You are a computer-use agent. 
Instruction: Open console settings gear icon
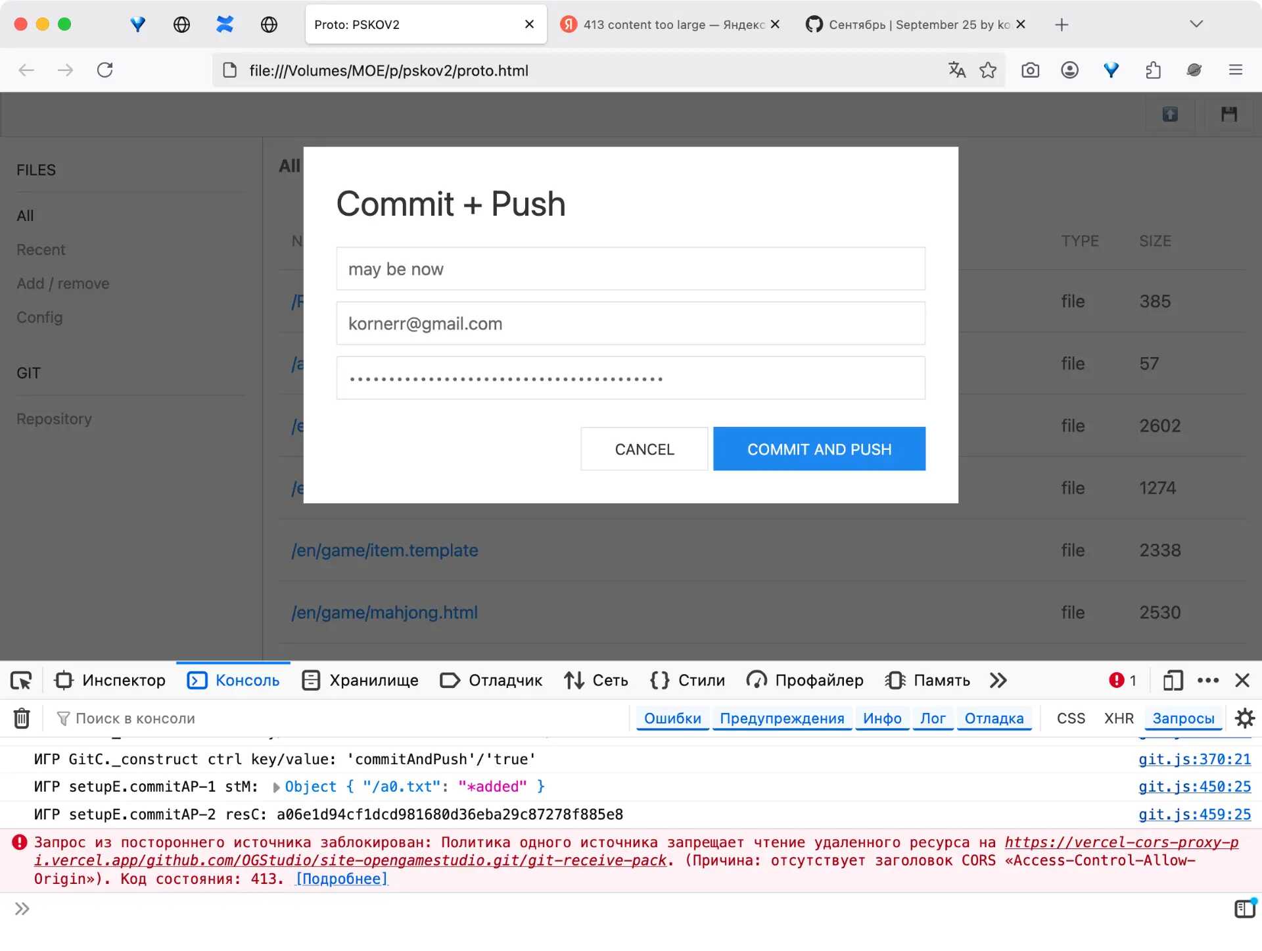pyautogui.click(x=1244, y=718)
